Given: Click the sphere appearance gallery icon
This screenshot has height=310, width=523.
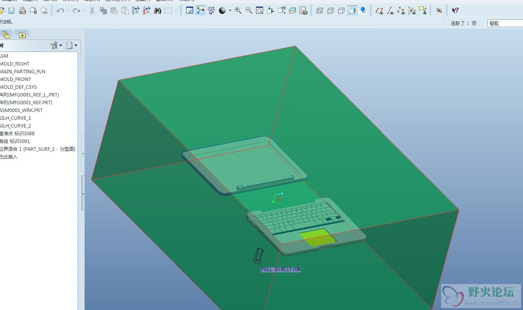Looking at the screenshot, I should coord(222,11).
